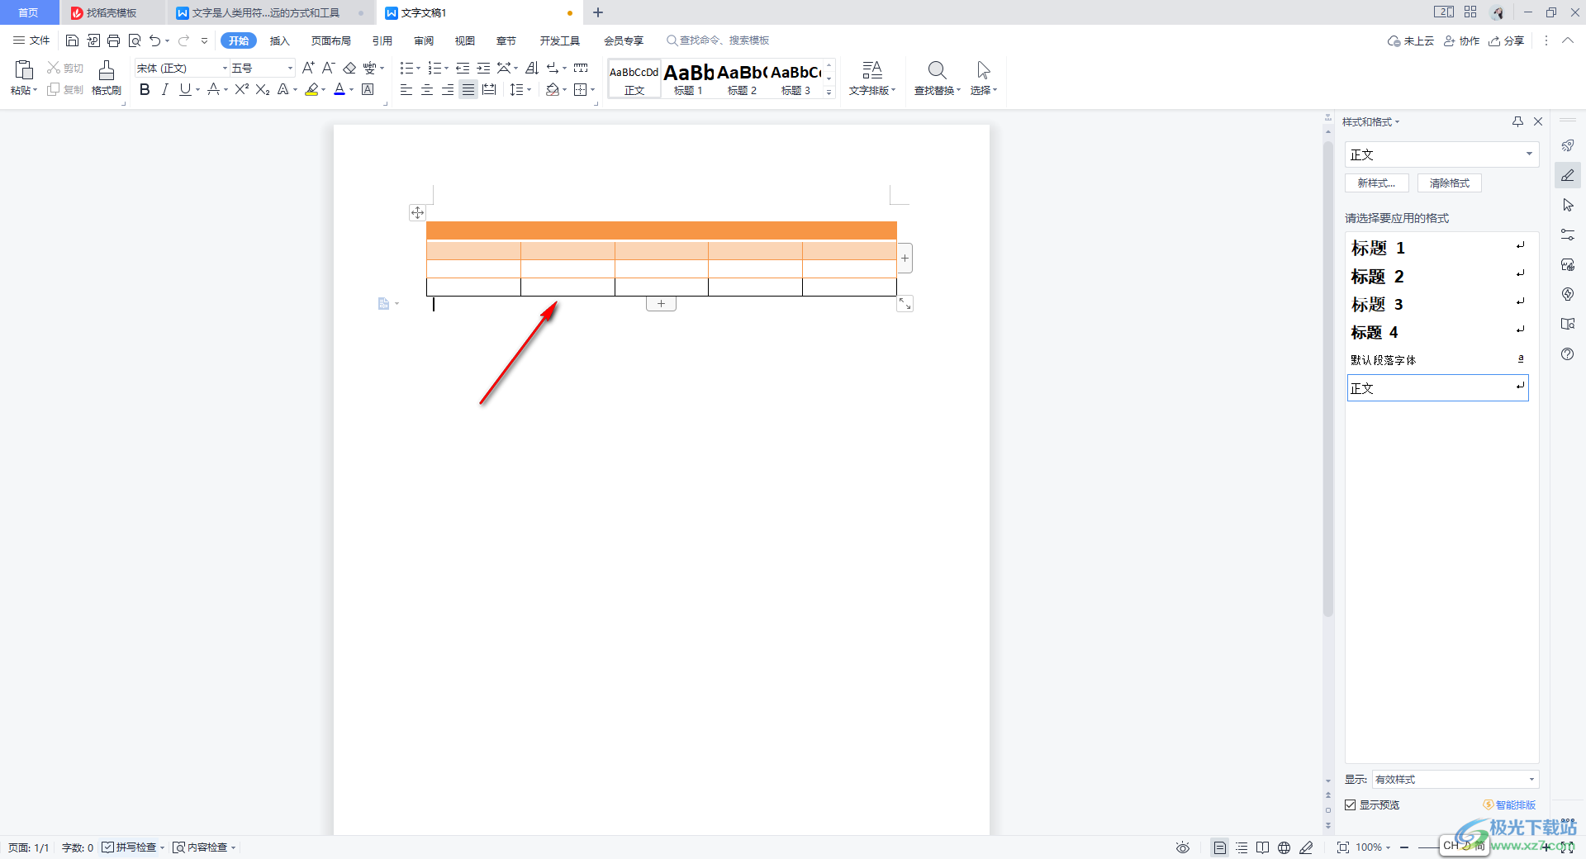Toggle Italic formatting
The image size is (1586, 859).
(164, 89)
